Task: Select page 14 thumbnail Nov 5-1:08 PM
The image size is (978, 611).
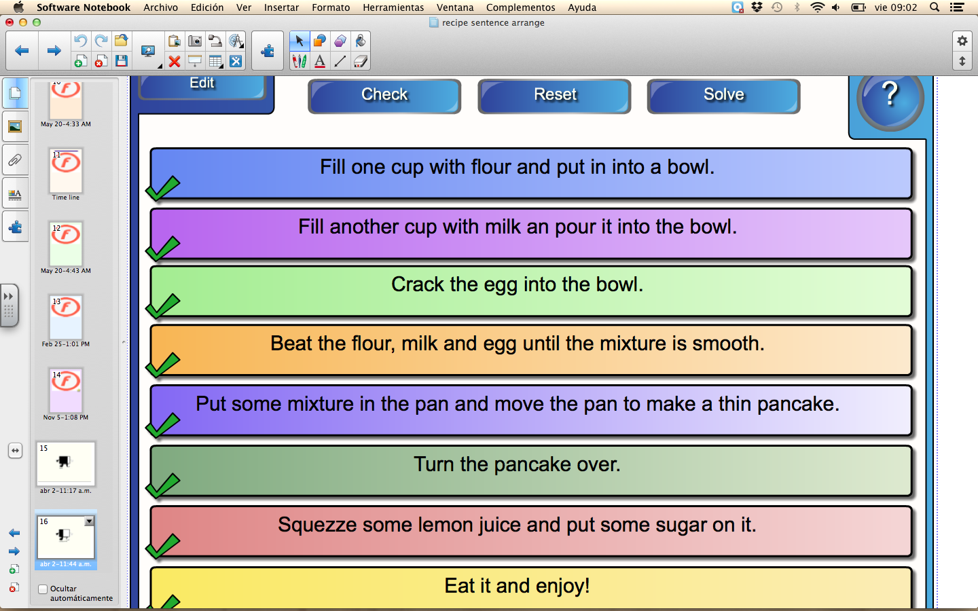Action: pyautogui.click(x=66, y=391)
